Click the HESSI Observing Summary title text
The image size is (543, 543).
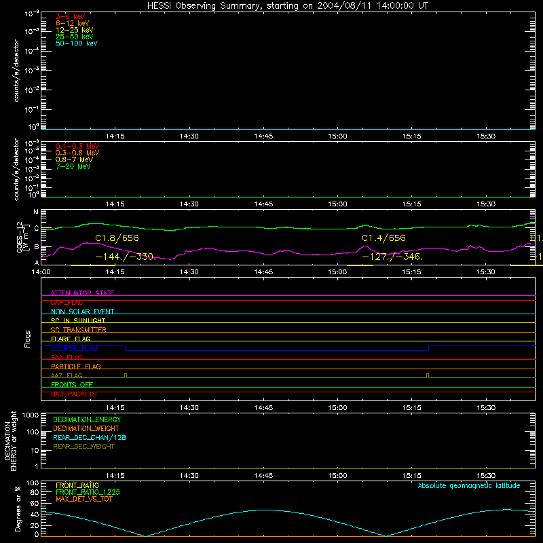point(287,6)
